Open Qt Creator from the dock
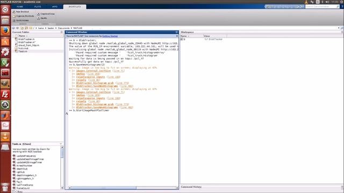This screenshot has height=193, width=344. click(x=5, y=63)
